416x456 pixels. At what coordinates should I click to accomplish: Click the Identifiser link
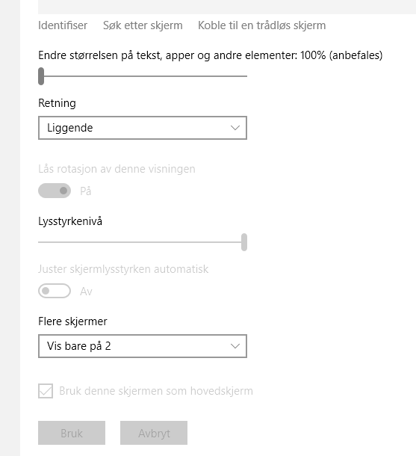(63, 25)
